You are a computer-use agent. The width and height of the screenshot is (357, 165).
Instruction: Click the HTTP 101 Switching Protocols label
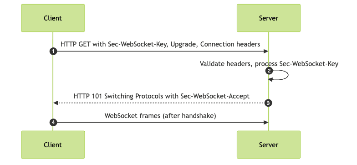tap(161, 96)
